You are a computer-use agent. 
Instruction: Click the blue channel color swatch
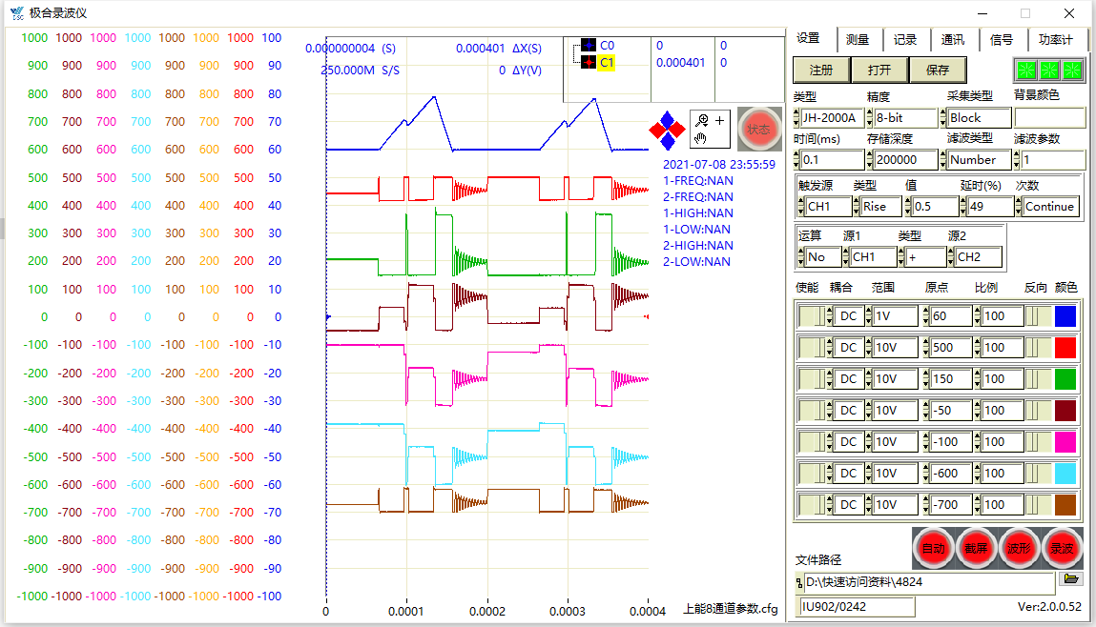[x=1065, y=315]
